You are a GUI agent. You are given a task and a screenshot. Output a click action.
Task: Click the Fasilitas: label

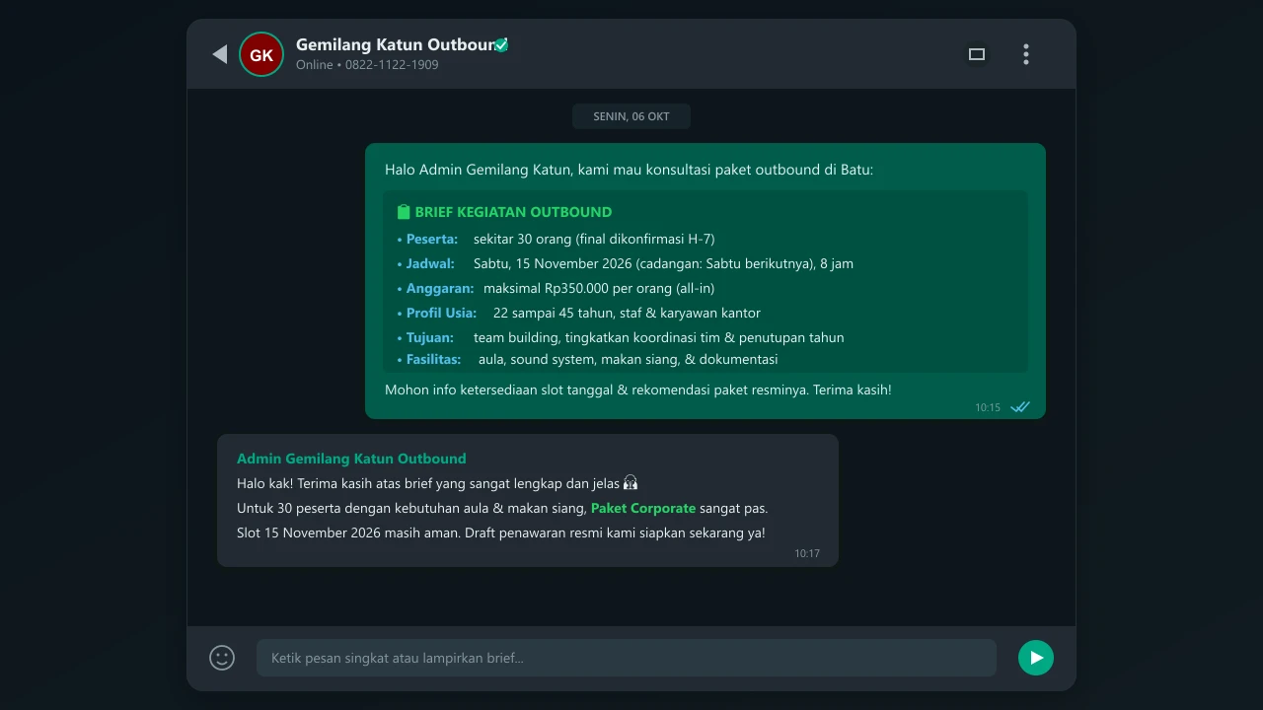(434, 359)
